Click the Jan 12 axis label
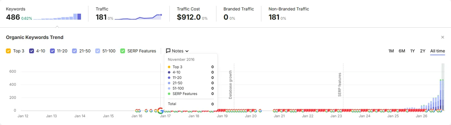This screenshot has width=451, height=125. coord(23,116)
